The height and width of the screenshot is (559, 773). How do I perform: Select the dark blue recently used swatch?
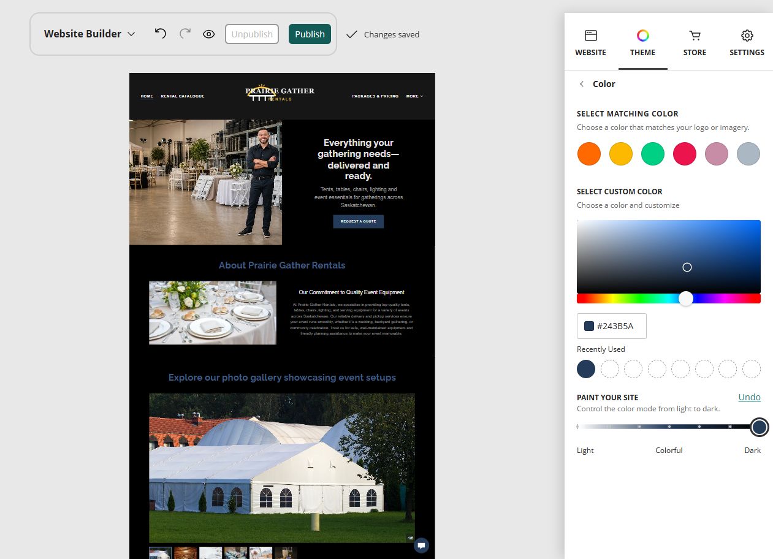(x=586, y=369)
